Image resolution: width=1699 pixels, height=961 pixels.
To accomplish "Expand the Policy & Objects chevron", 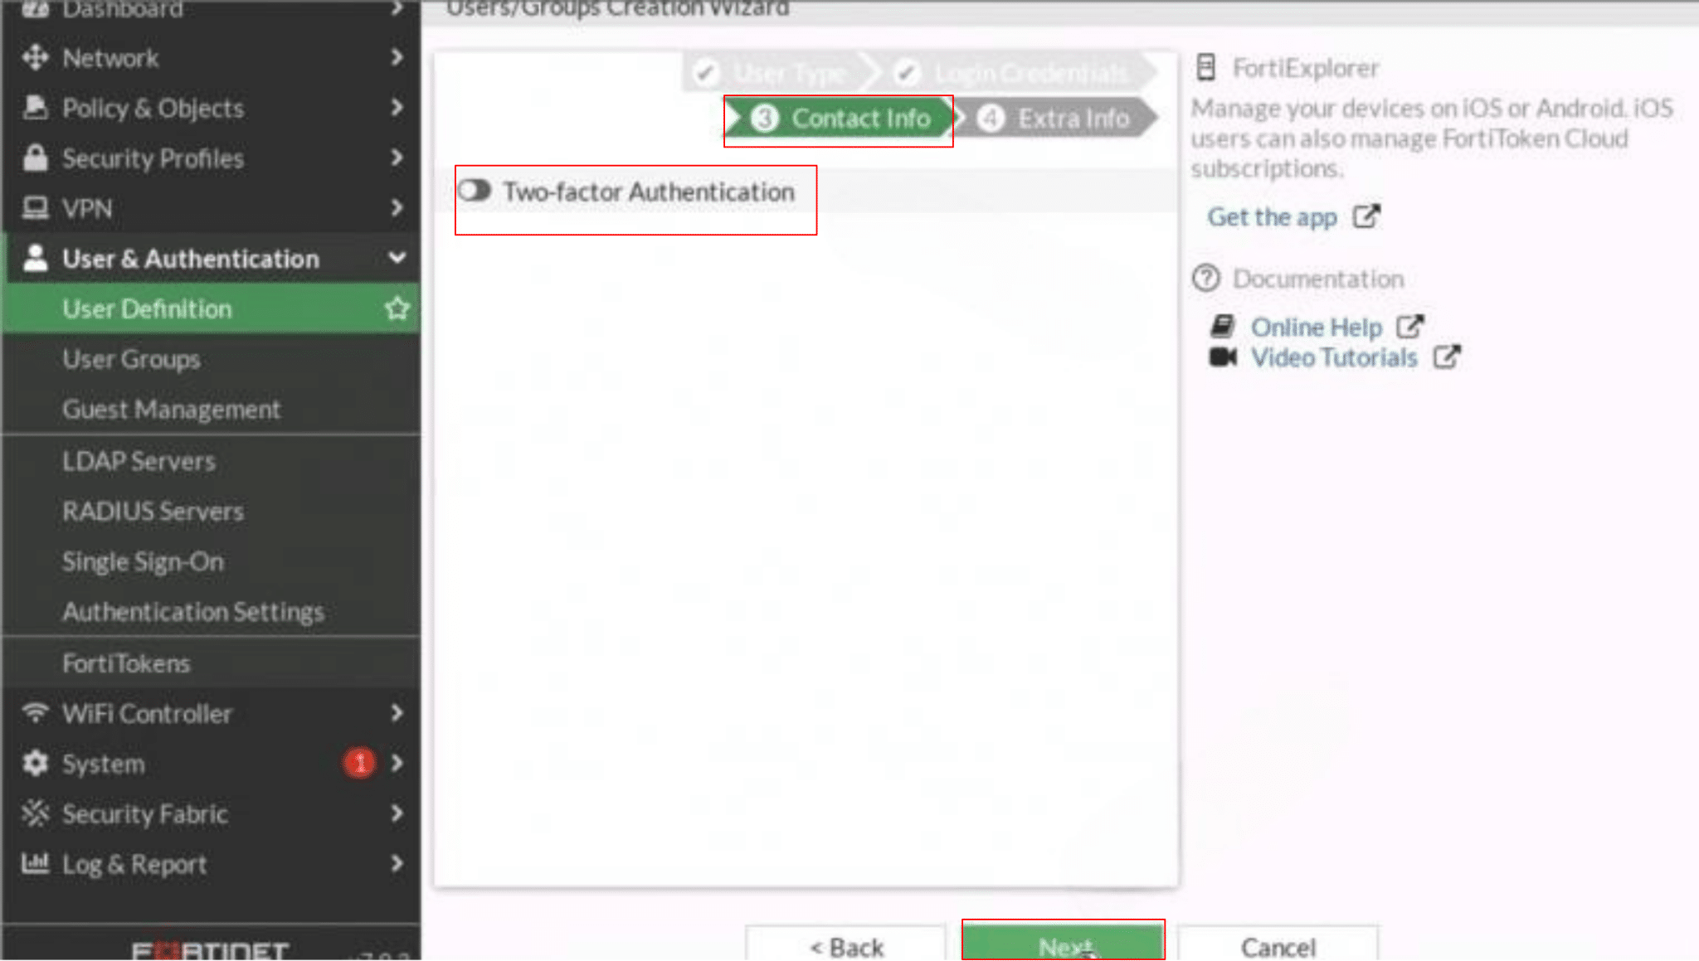I will coord(397,107).
